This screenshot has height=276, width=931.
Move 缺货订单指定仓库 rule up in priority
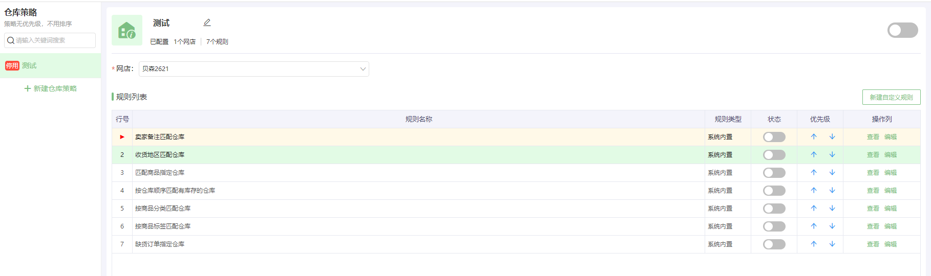tap(814, 244)
